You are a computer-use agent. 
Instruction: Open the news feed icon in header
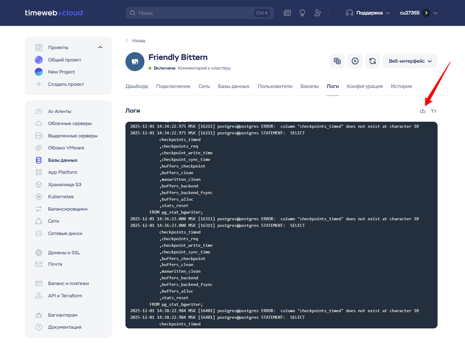[287, 13]
